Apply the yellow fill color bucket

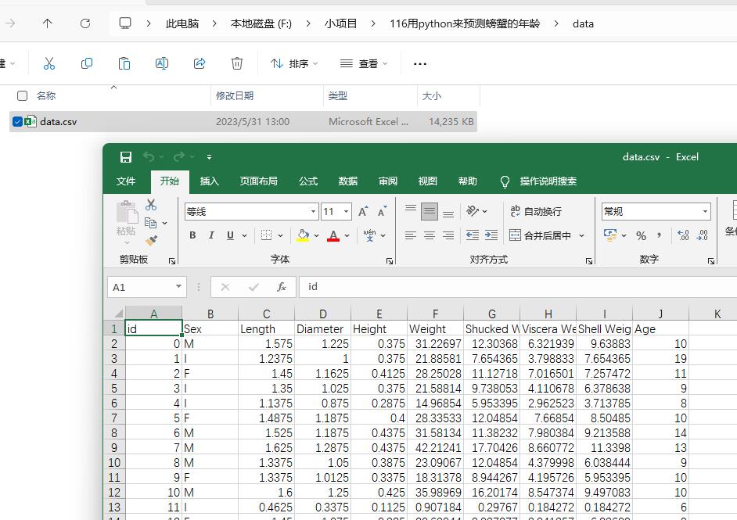[x=303, y=235]
